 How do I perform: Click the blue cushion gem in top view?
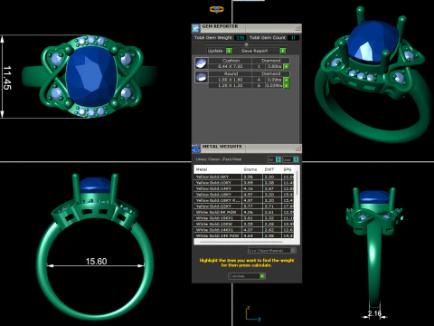click(91, 76)
